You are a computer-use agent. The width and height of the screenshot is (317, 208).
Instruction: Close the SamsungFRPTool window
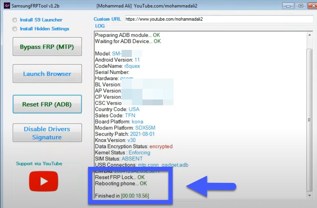coord(313,6)
